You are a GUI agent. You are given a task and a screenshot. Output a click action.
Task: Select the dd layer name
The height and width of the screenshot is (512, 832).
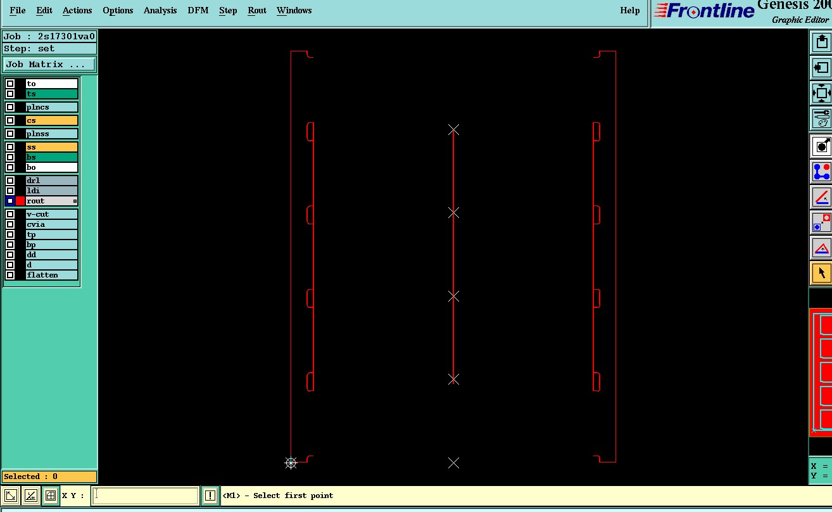click(x=52, y=255)
